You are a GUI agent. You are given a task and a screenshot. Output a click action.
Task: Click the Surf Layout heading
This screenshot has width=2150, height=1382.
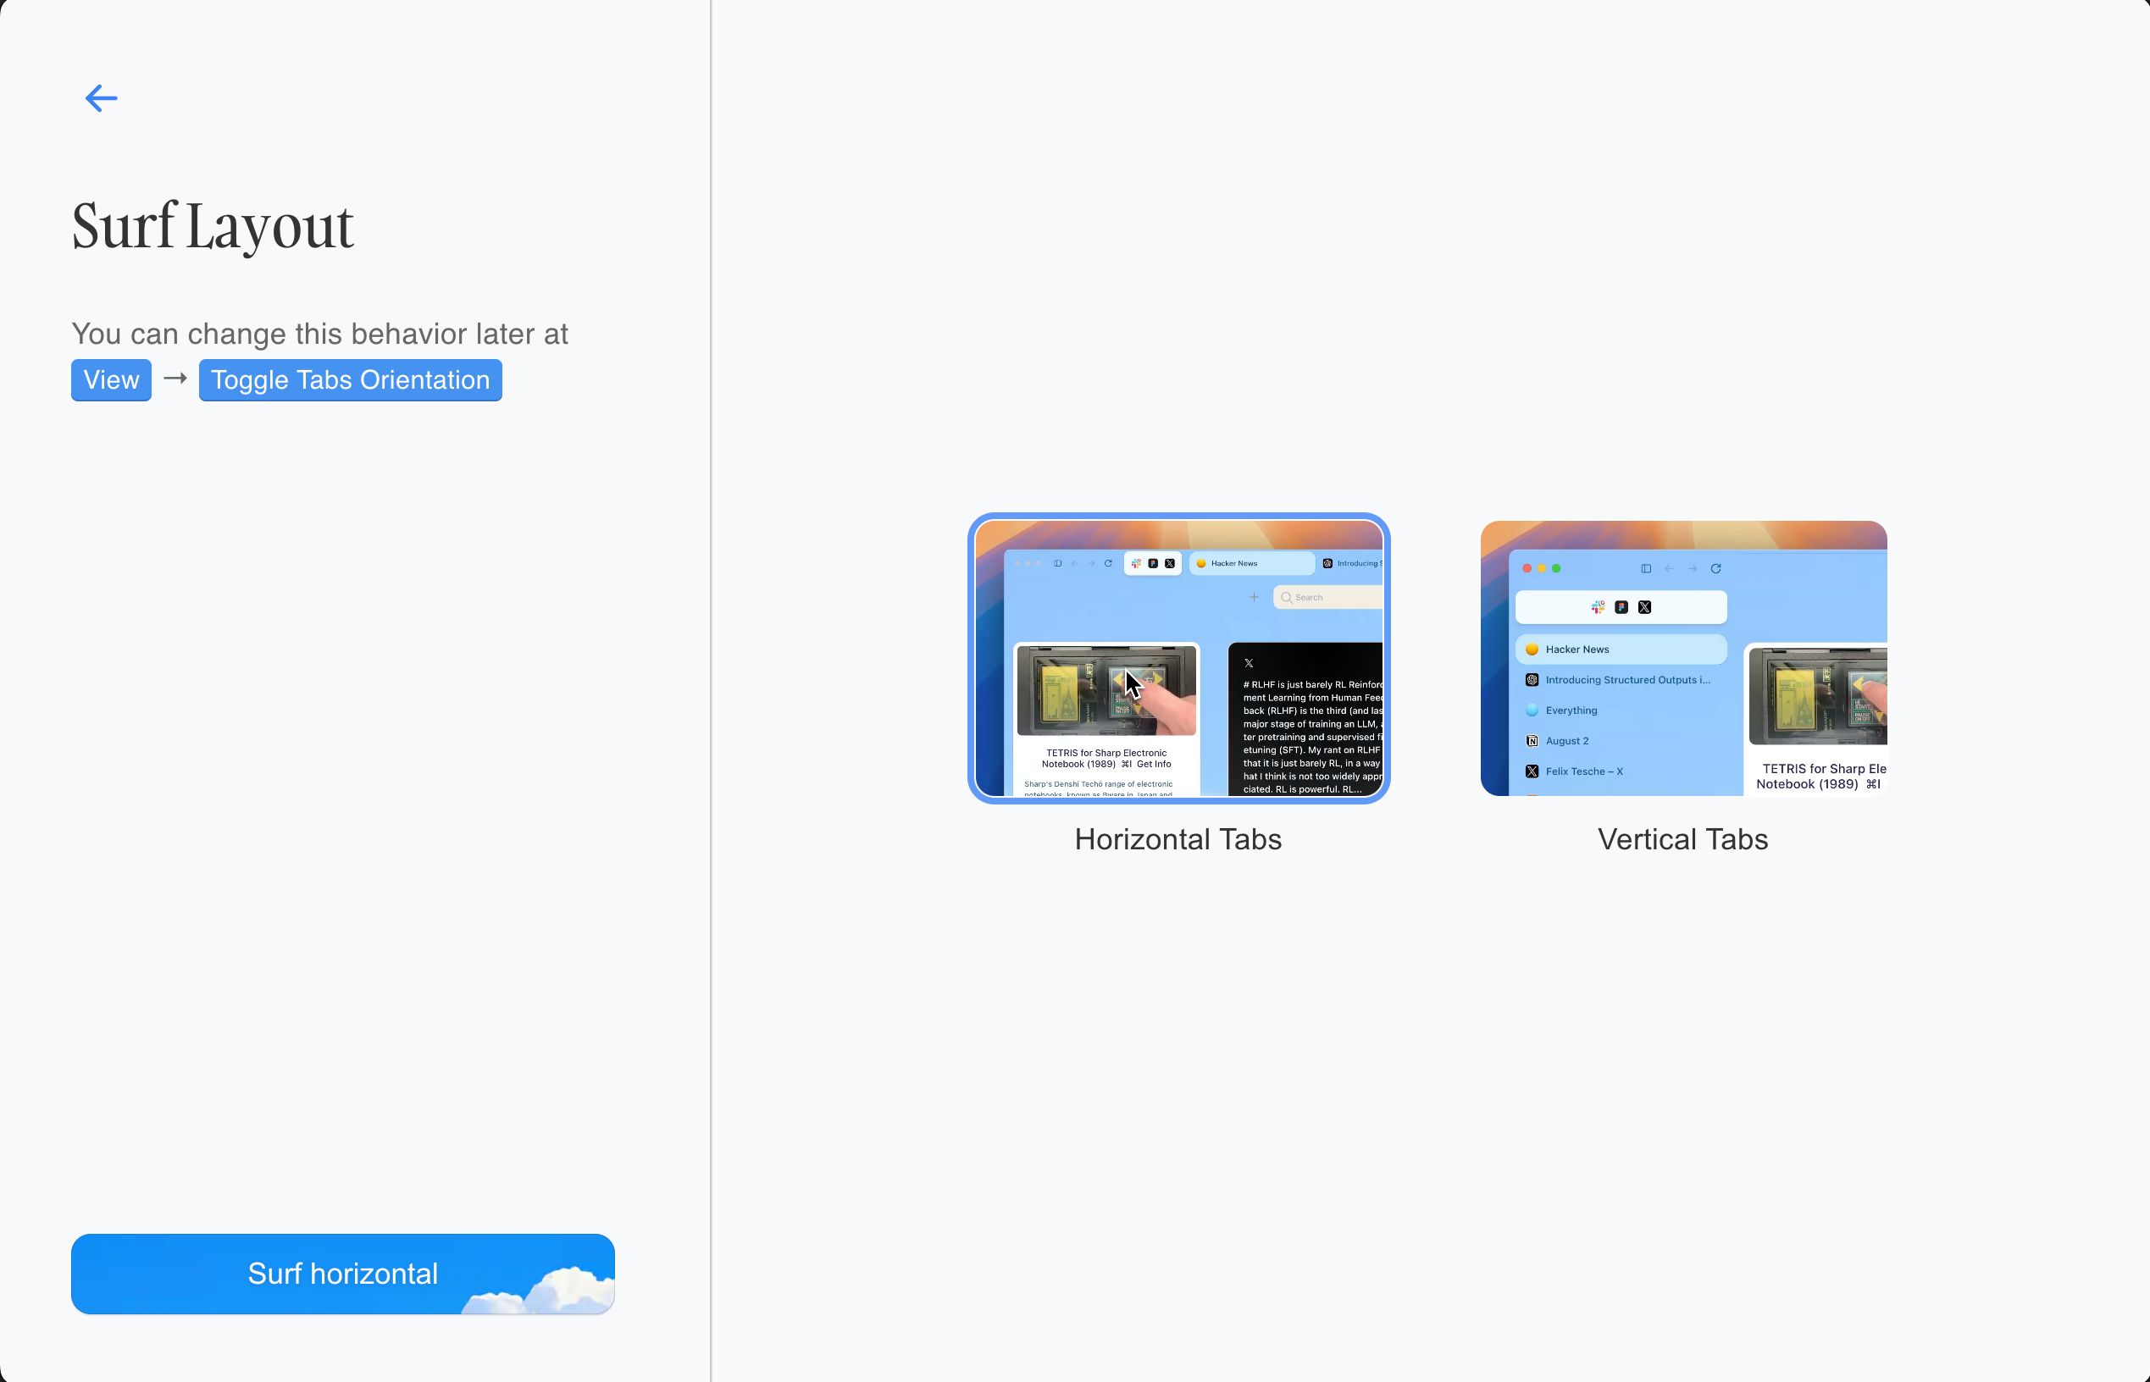[x=213, y=226]
